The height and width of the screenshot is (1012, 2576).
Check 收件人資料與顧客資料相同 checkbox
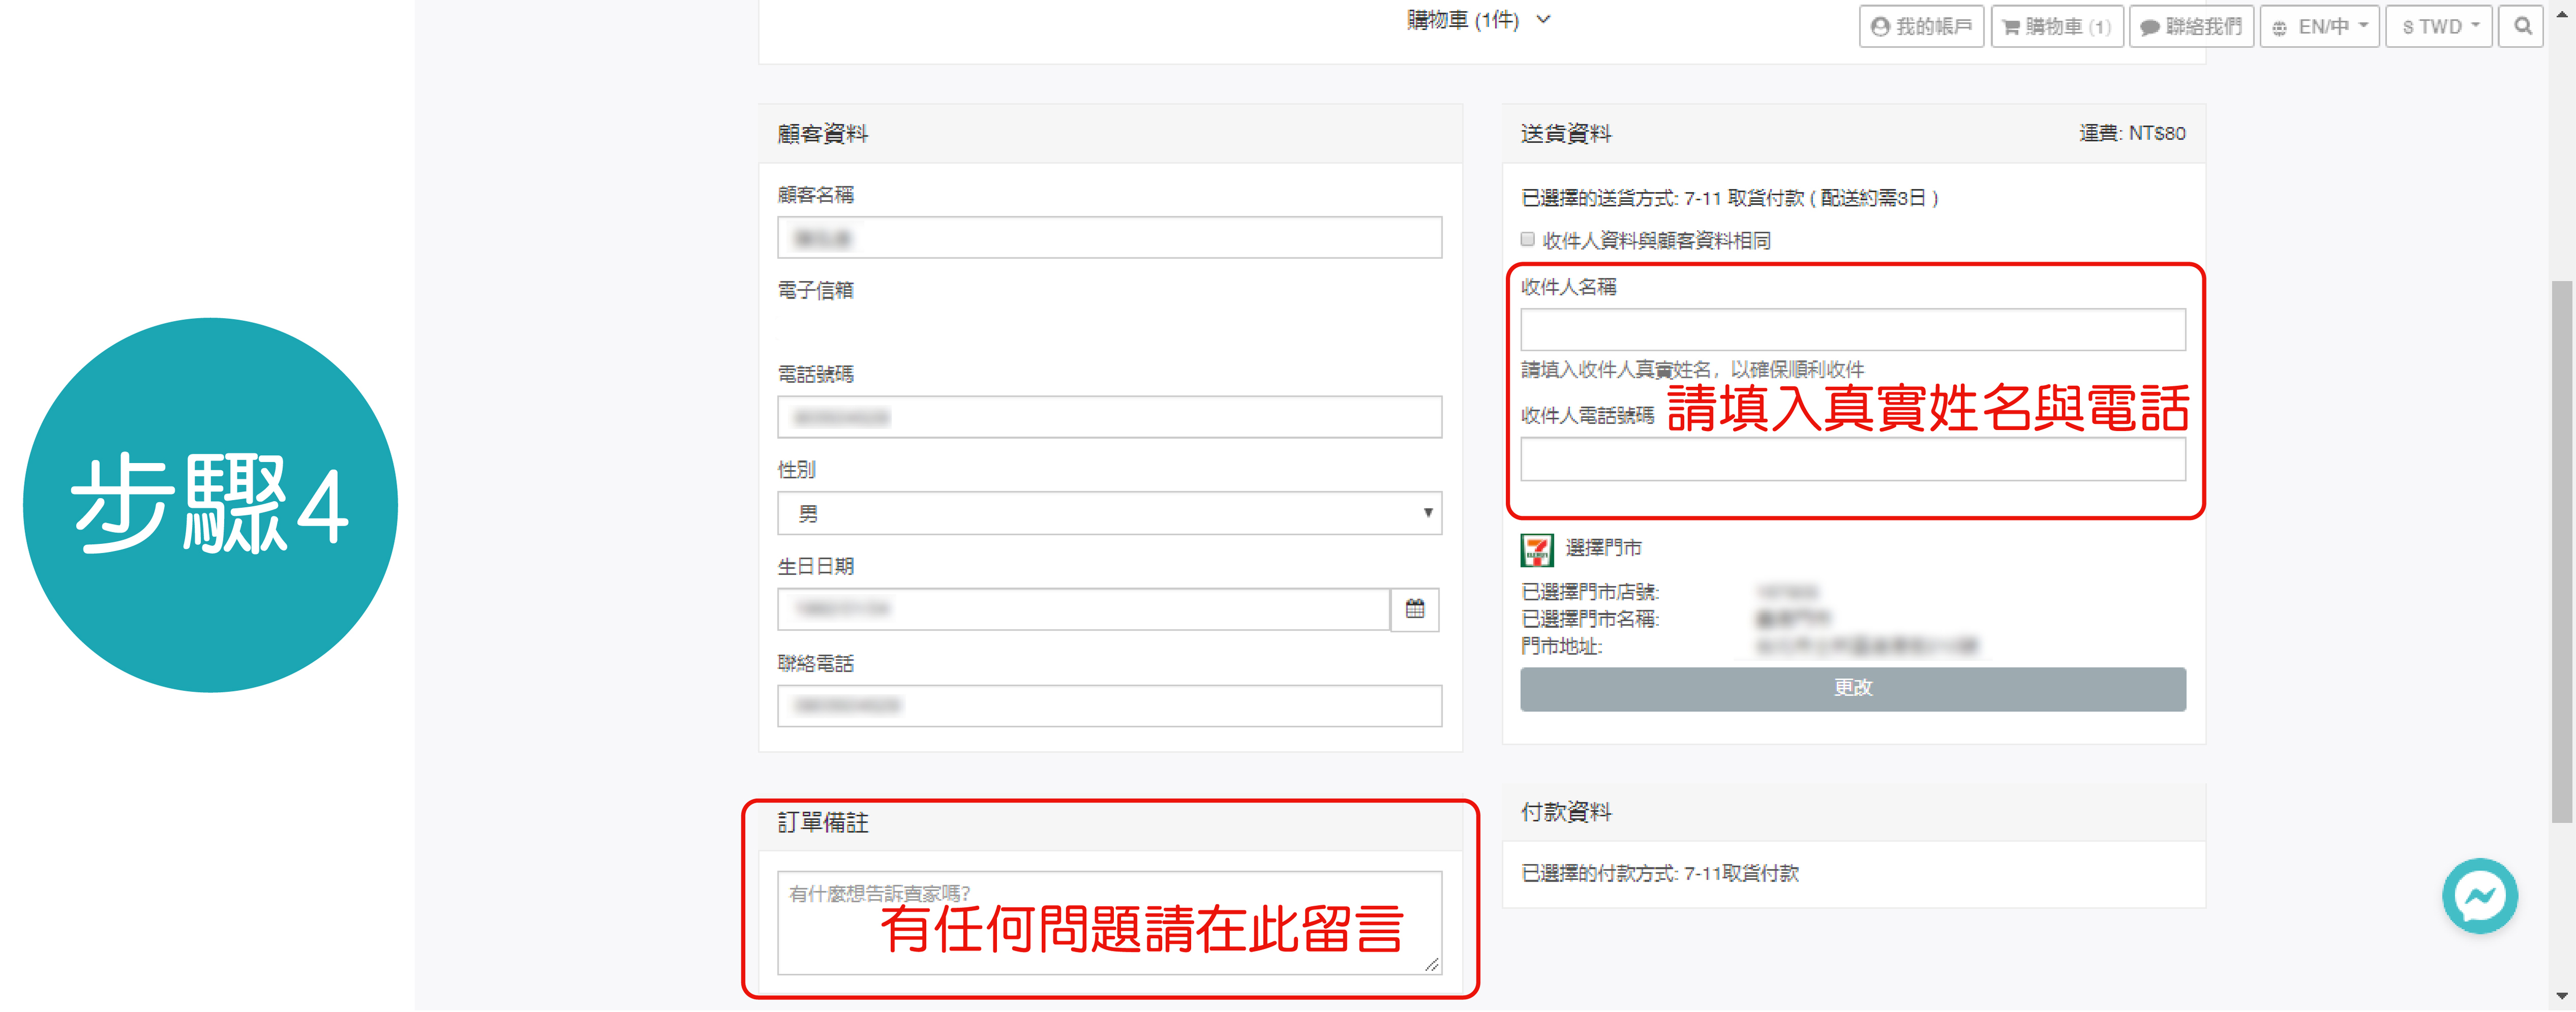tap(1527, 239)
